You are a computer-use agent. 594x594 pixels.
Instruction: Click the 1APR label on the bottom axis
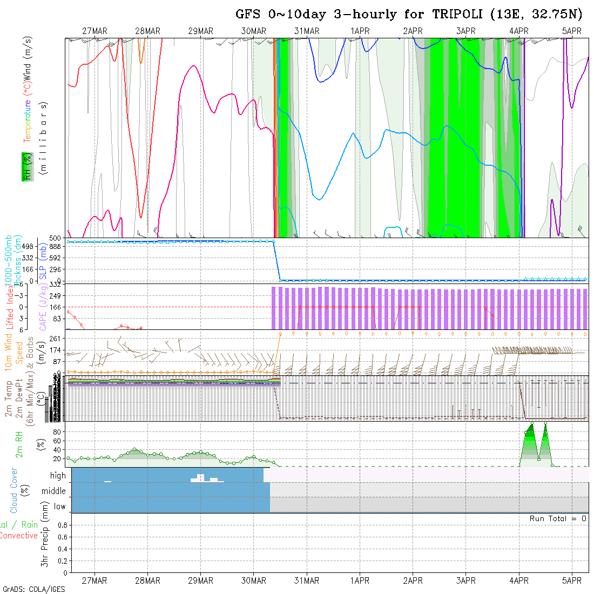click(360, 580)
